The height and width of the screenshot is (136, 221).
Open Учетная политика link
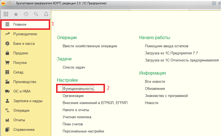[x=77, y=117]
